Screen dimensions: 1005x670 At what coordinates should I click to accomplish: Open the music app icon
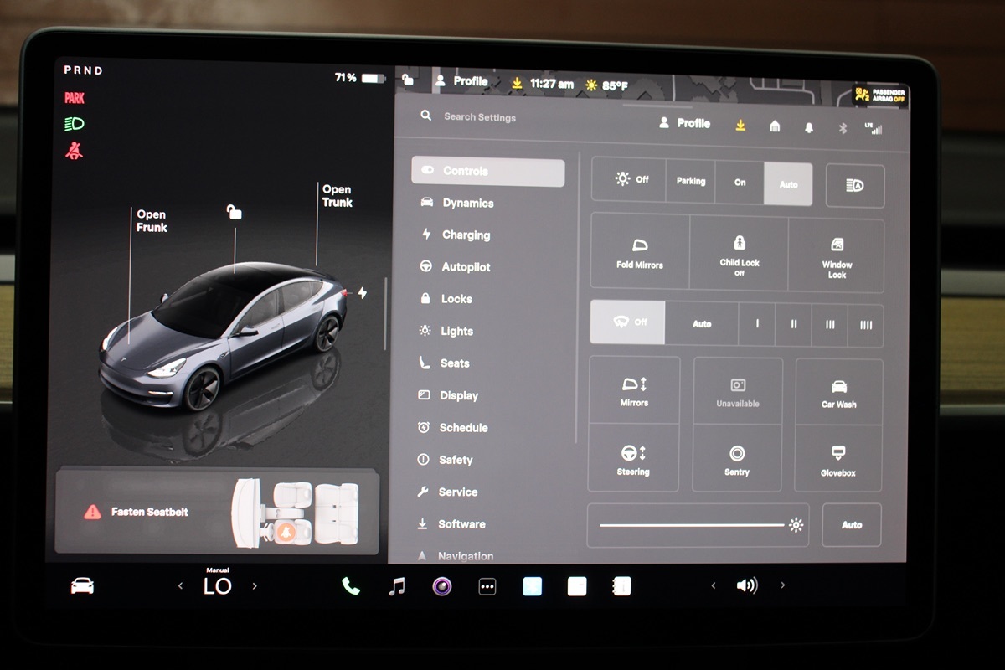(x=397, y=586)
